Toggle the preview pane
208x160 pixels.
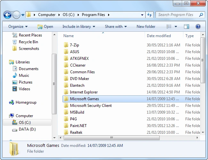[187, 27]
